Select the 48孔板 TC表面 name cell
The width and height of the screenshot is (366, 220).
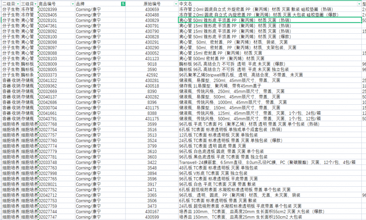point(270,168)
